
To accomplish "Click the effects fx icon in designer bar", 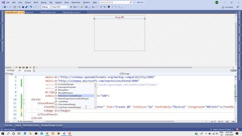I will 17,67.
